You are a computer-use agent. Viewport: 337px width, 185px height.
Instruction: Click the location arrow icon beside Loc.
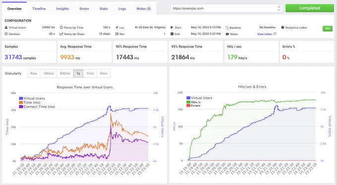tap(116, 27)
